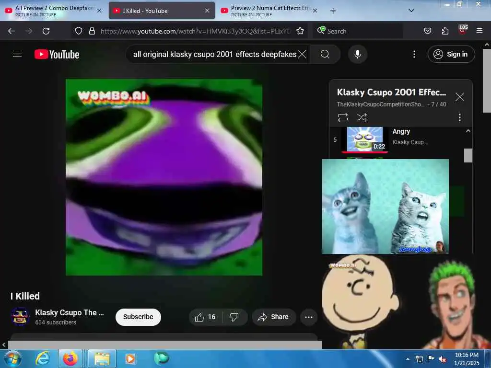Open a new browser tab
Image resolution: width=491 pixels, height=368 pixels.
[x=333, y=11]
